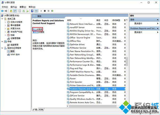Click the services list horizontal scrollbar

93,106
